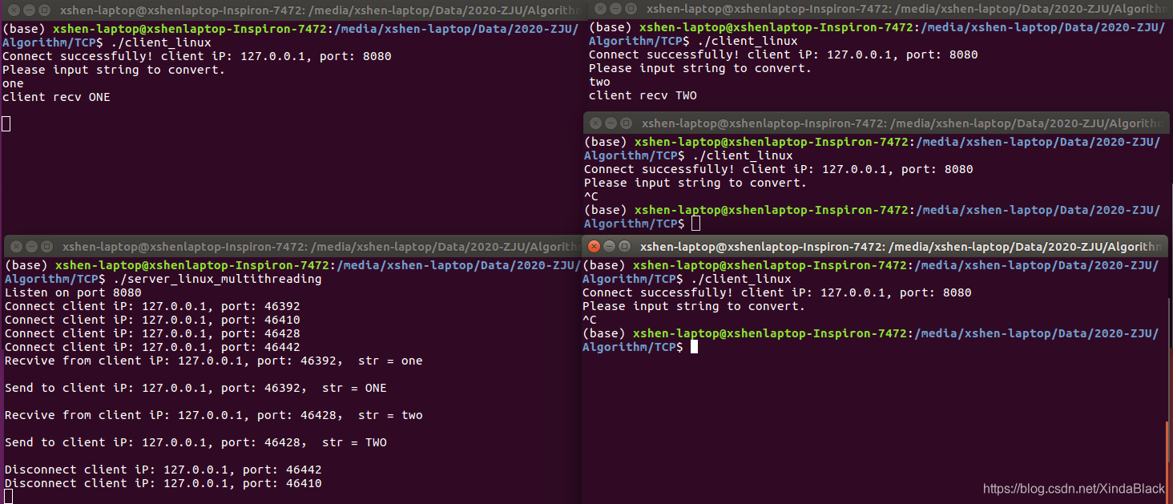Click the hollow prompt cursor in inactive ^C terminal
The height and width of the screenshot is (504, 1173).
point(696,224)
